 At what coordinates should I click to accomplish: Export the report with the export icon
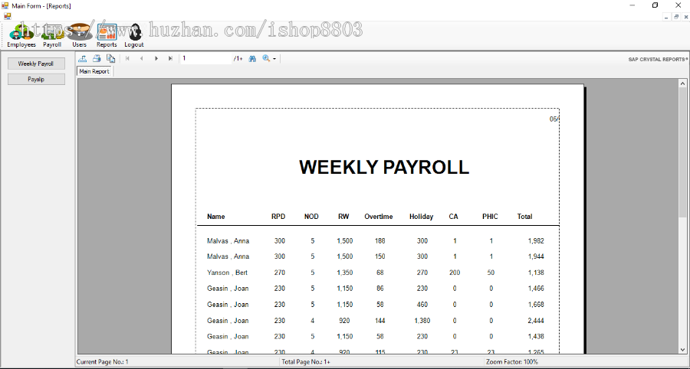click(83, 58)
